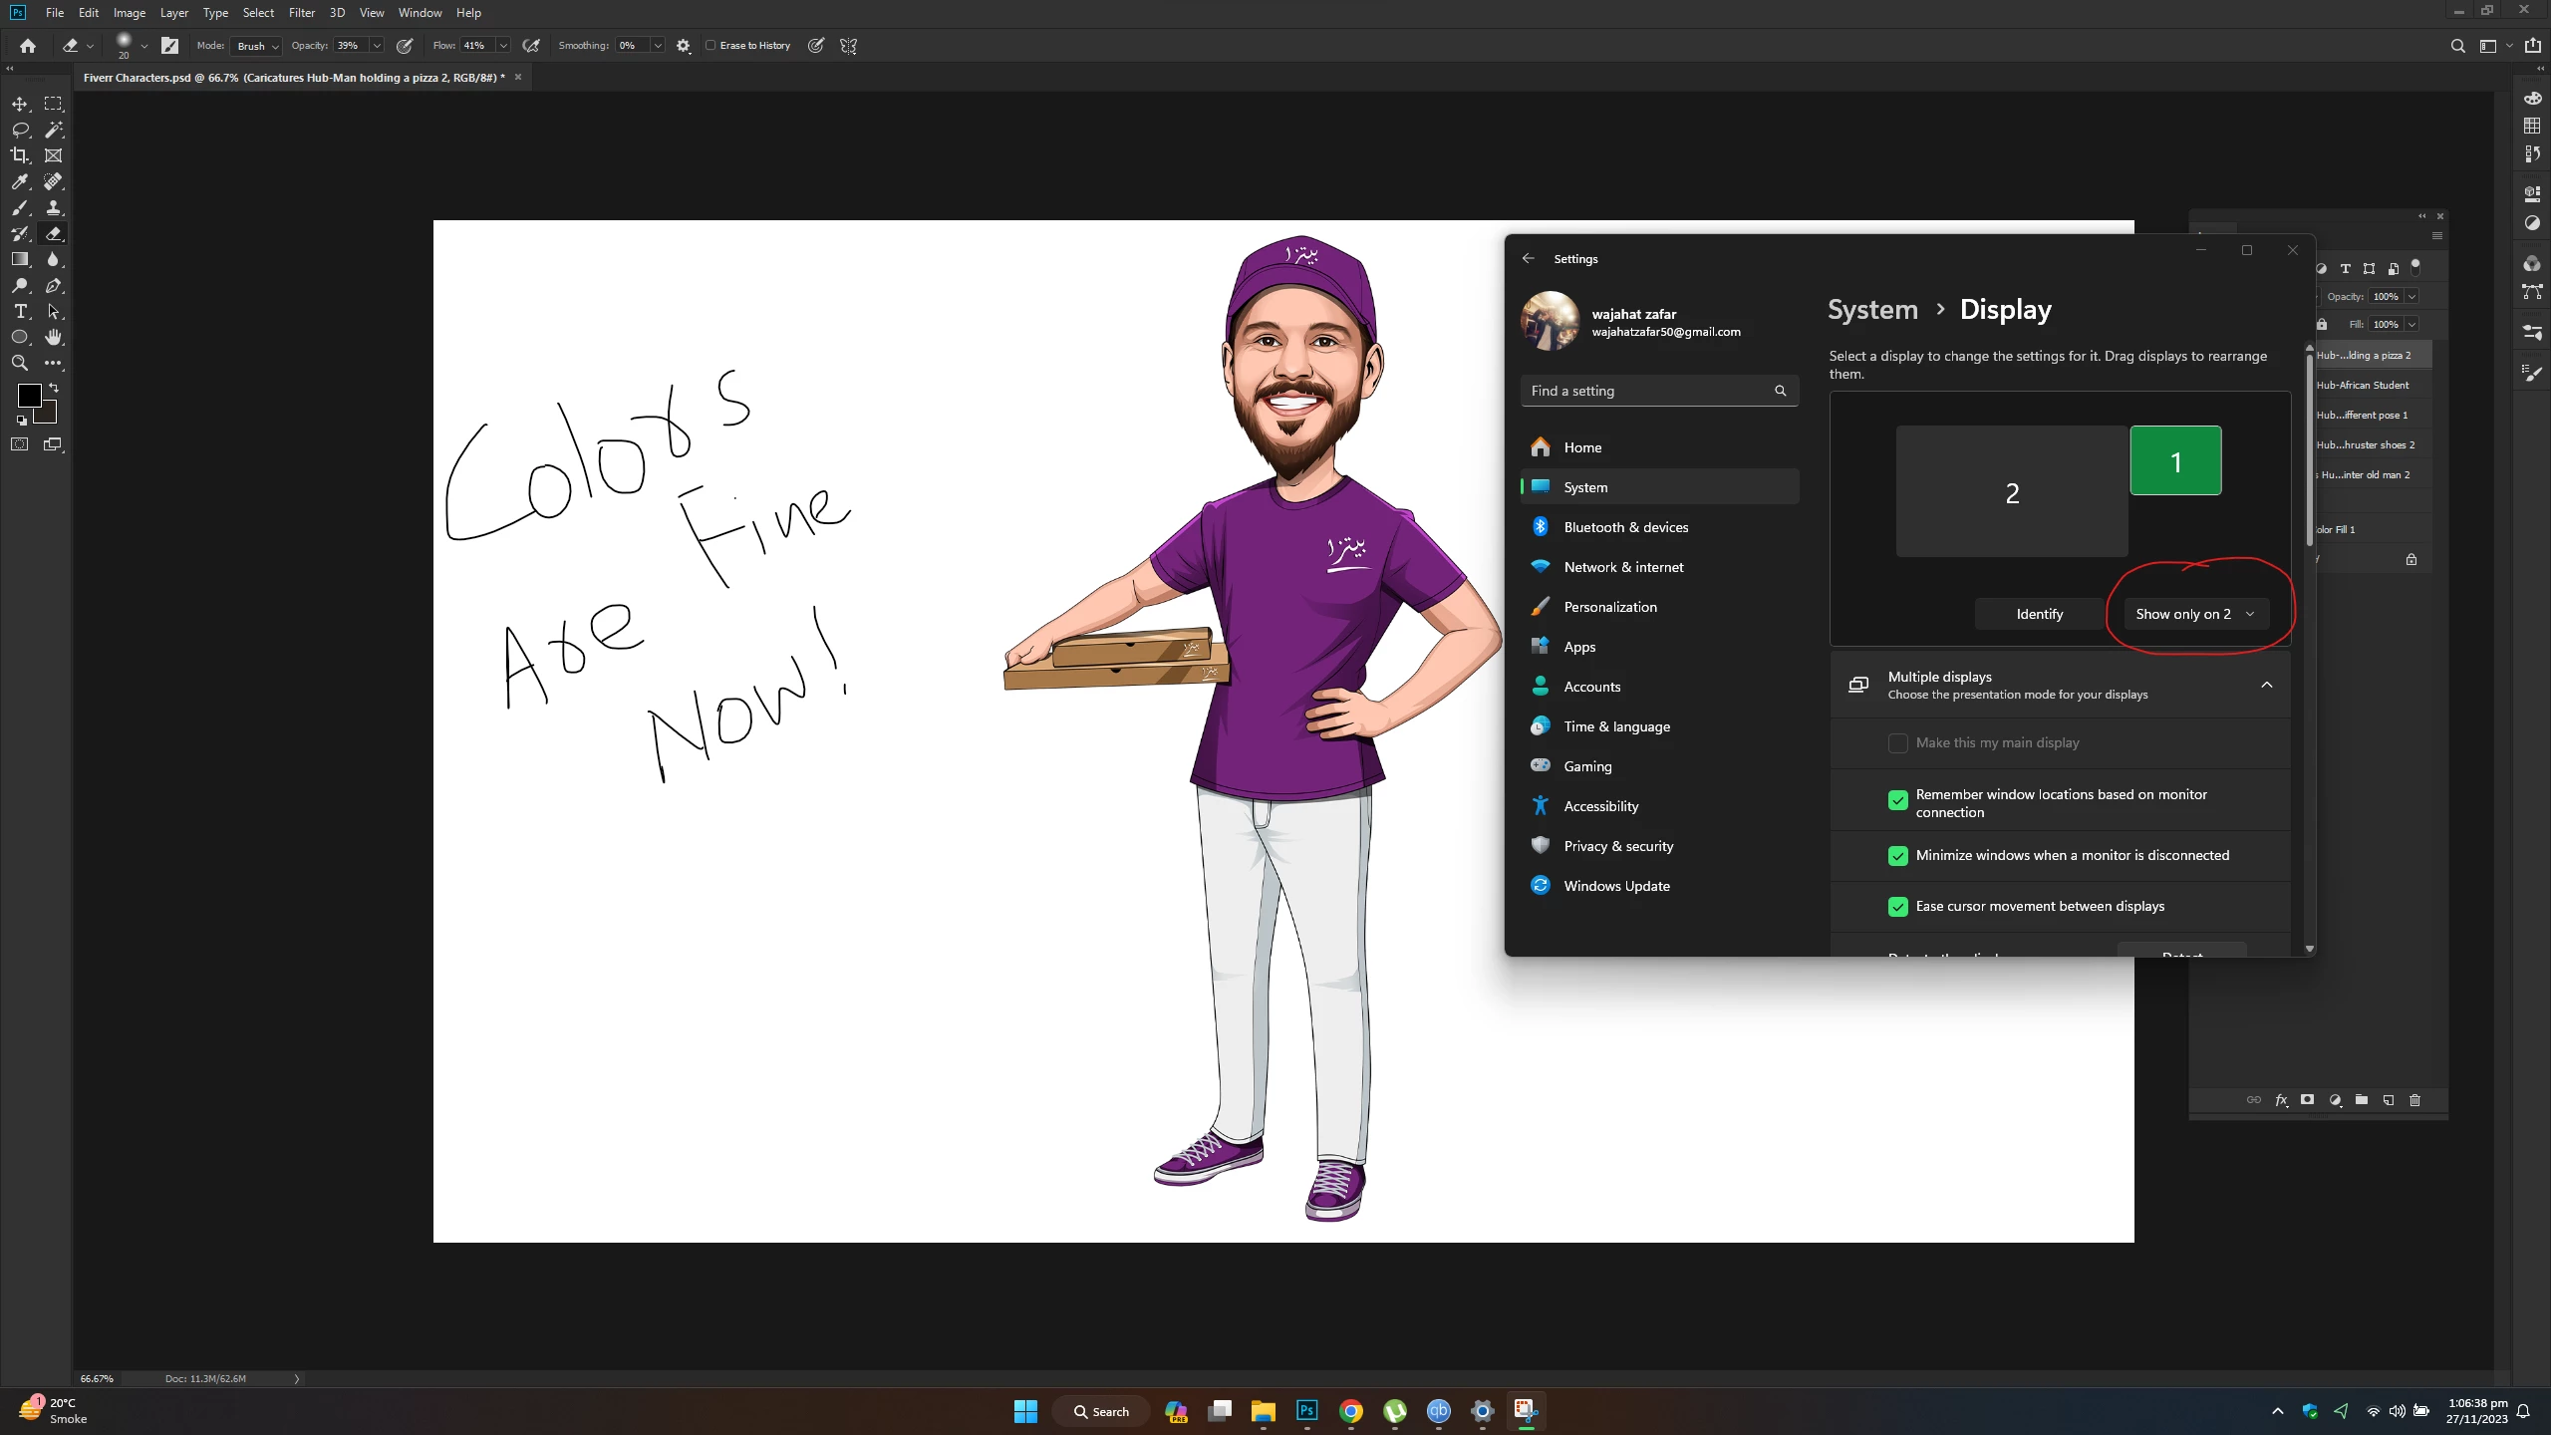
Task: Open Photoshop Home screen icon
Action: point(28,46)
